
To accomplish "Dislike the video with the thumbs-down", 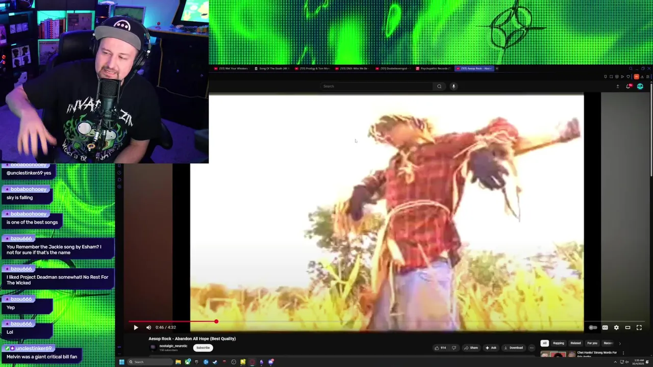I will pyautogui.click(x=454, y=348).
